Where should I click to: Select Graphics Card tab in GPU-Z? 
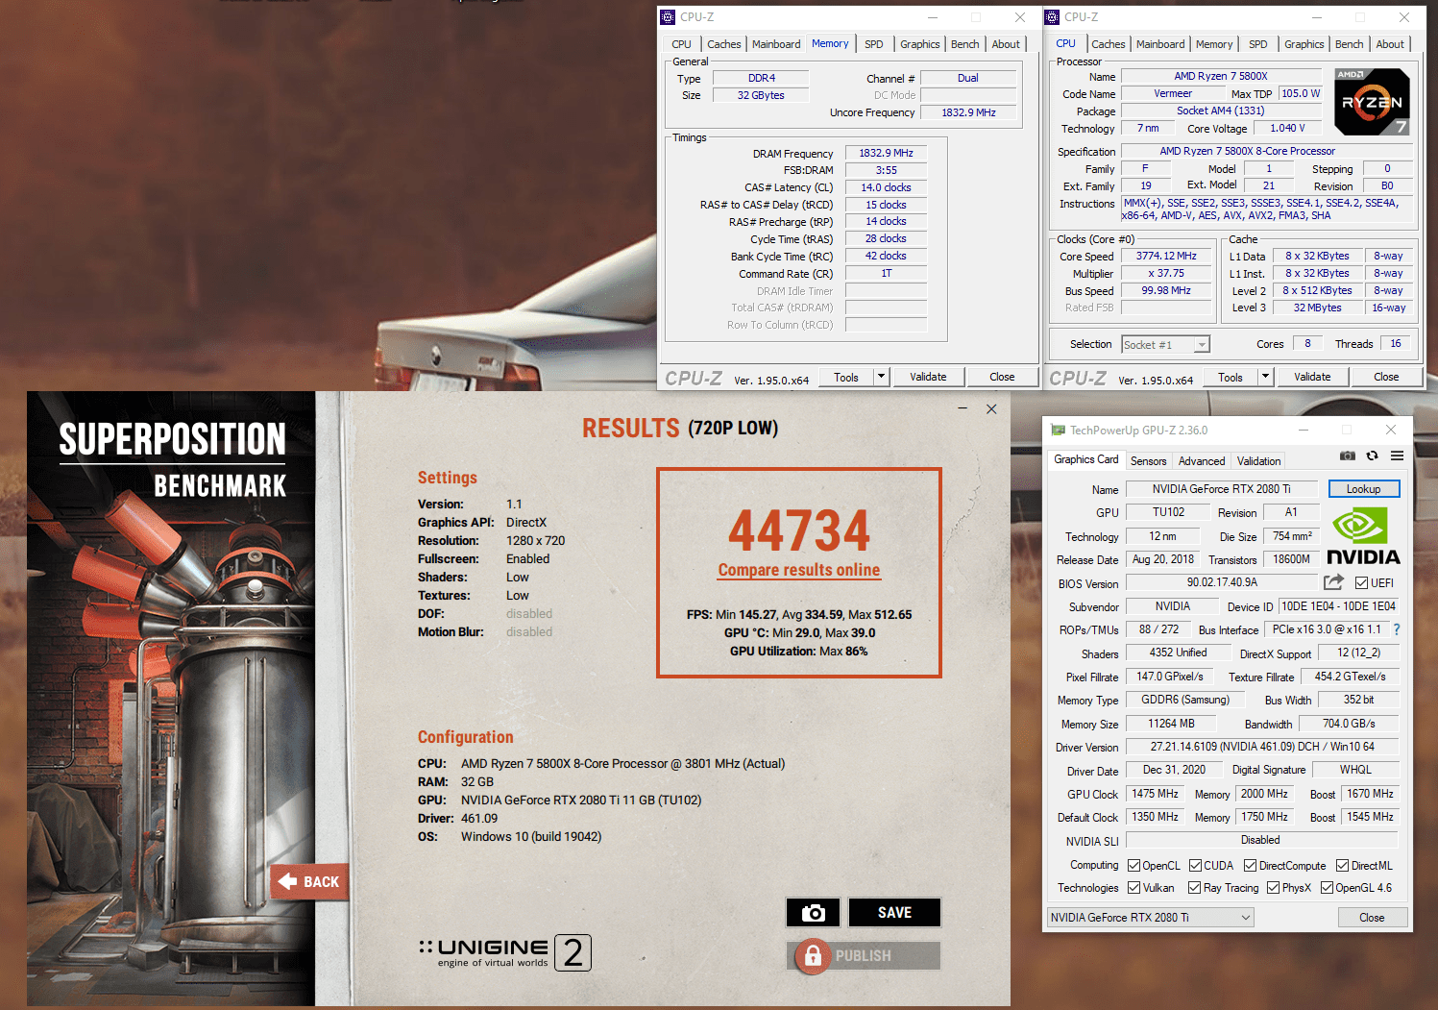tap(1085, 459)
